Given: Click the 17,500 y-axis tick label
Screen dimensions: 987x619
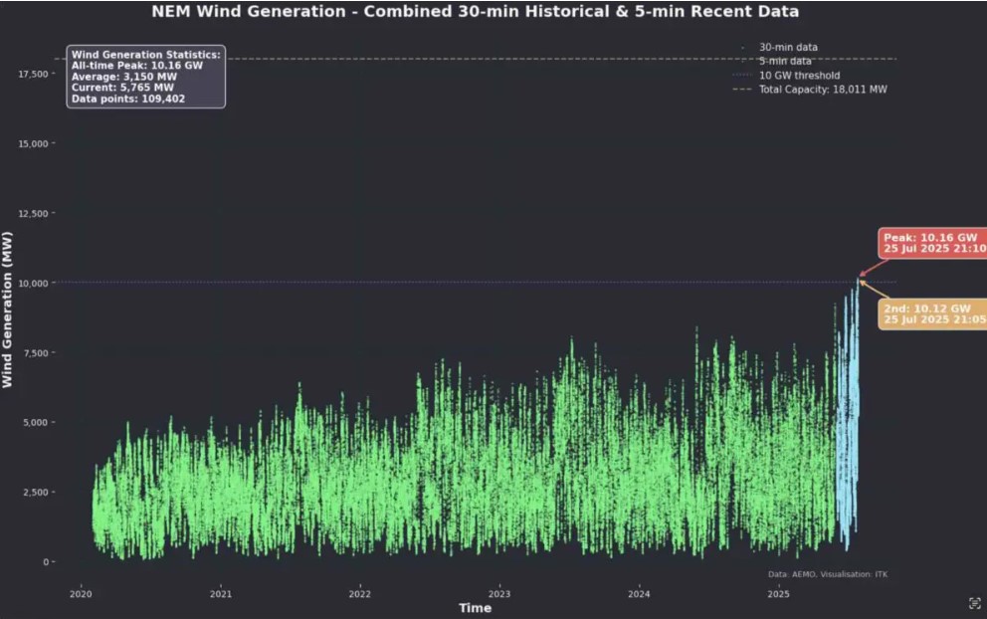Looking at the screenshot, I should click(x=34, y=75).
